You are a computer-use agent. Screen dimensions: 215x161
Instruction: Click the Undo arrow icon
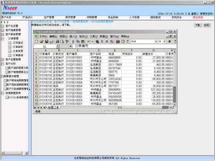coord(89,42)
